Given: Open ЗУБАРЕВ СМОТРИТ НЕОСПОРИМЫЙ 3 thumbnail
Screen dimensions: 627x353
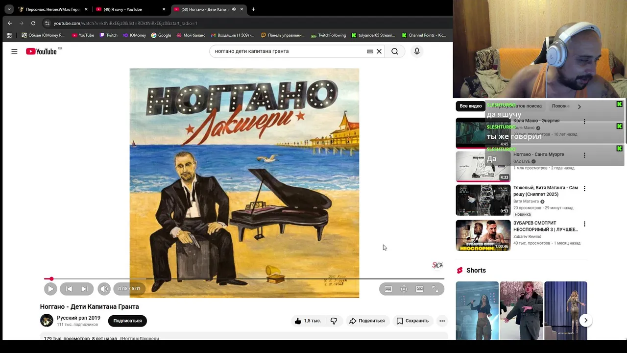Looking at the screenshot, I should [483, 235].
